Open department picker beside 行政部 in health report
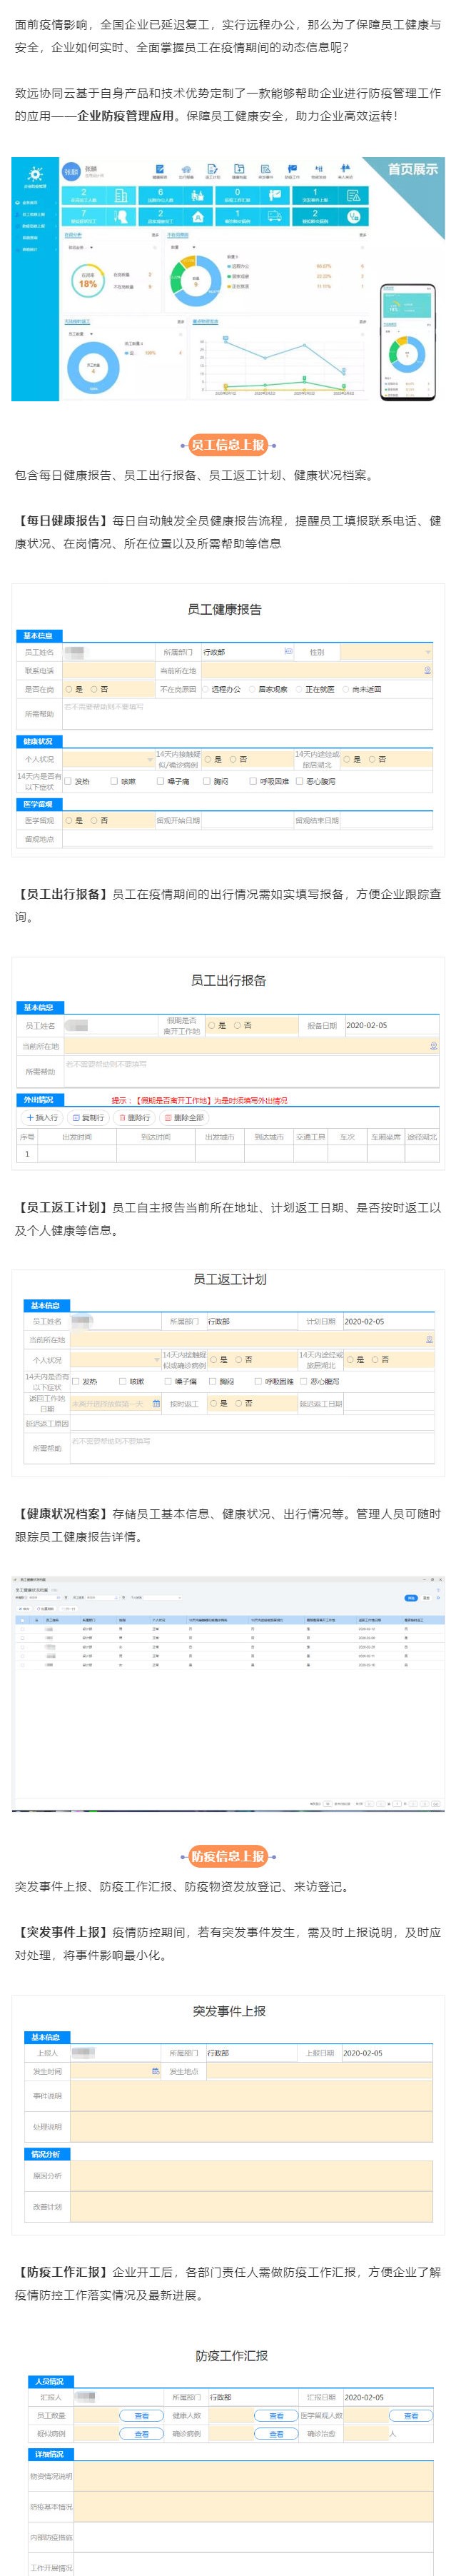Viewport: 456px width, 2576px height. click(x=288, y=652)
